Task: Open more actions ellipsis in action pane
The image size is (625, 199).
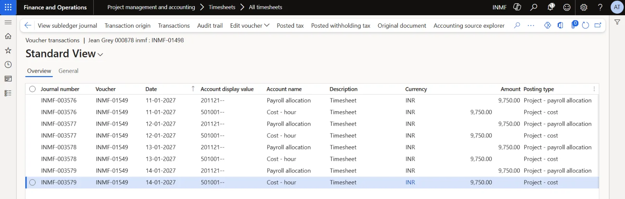Action: (x=531, y=25)
